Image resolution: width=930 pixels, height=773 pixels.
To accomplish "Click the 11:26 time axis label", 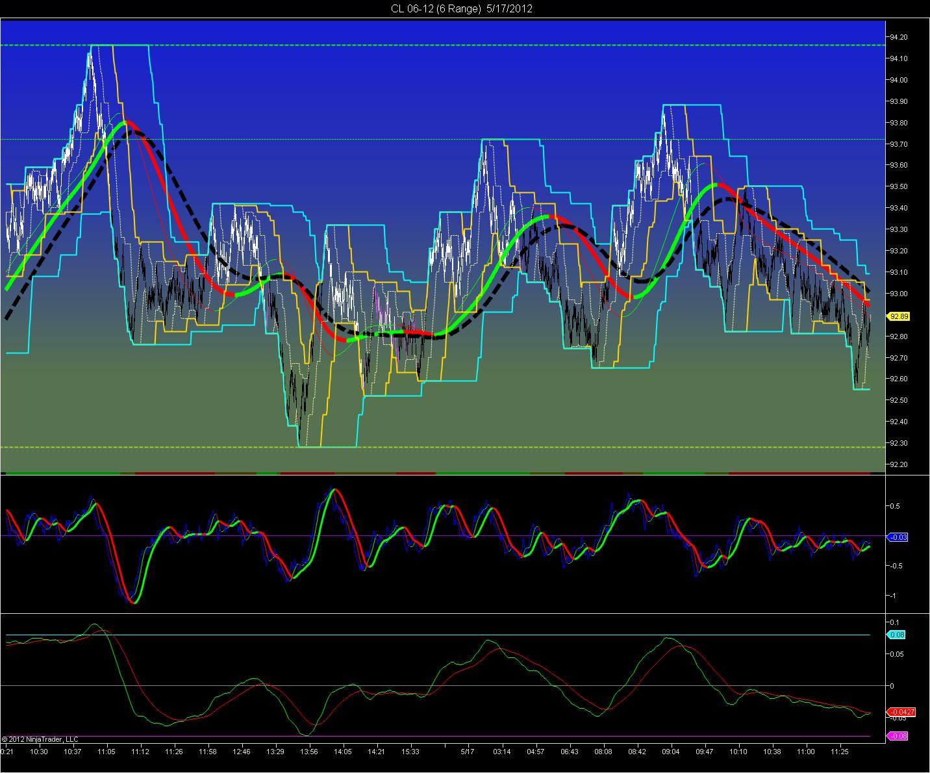I will pyautogui.click(x=174, y=752).
